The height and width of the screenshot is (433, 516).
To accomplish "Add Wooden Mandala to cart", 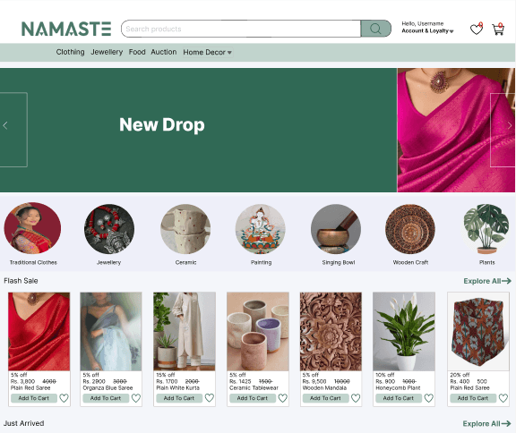I will [325, 398].
